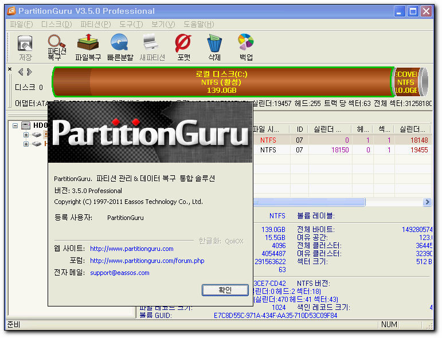The image size is (442, 338).
Task: Click the support@eassos.com email link
Action: [119, 273]
